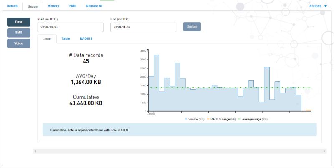Edit the Start (in UTC) date field
This screenshot has width=334, height=168.
(70, 27)
